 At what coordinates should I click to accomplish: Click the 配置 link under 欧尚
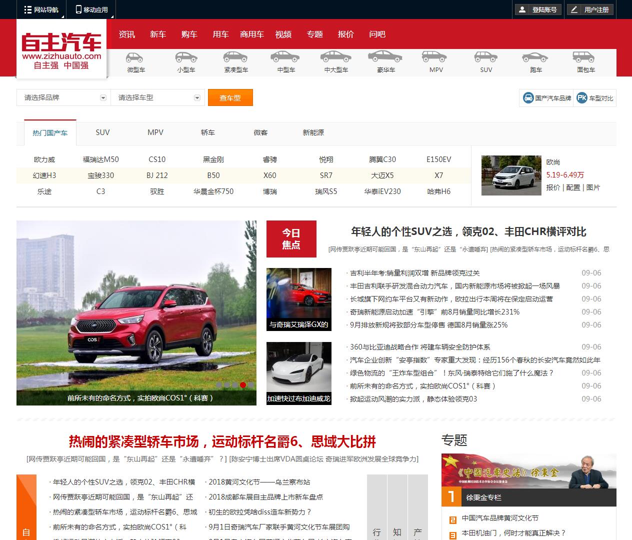coord(573,187)
